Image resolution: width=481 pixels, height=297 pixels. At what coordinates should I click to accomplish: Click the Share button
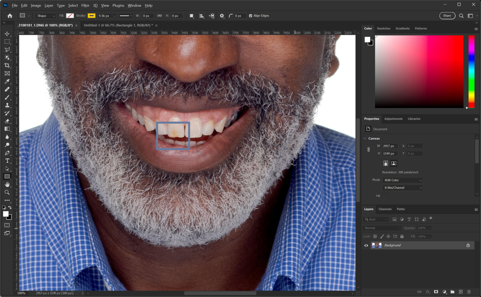(x=447, y=16)
